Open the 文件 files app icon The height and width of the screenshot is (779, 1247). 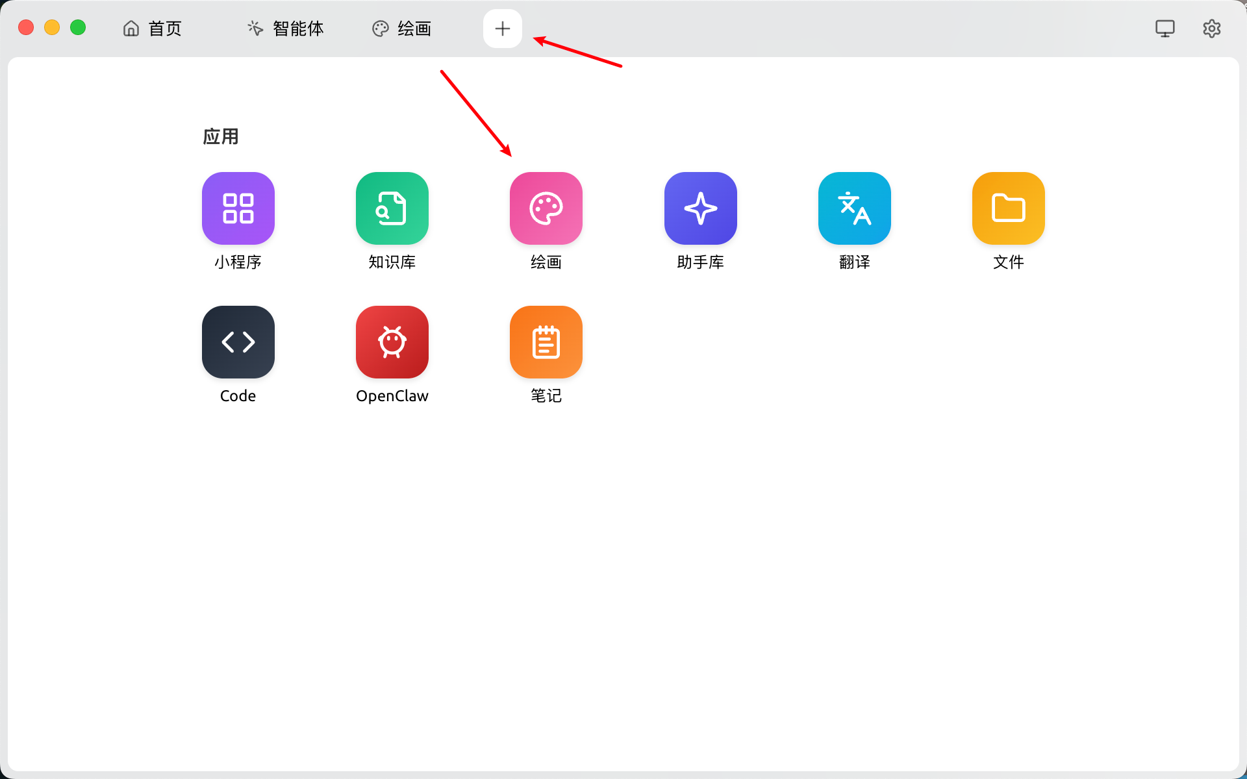pyautogui.click(x=1009, y=208)
